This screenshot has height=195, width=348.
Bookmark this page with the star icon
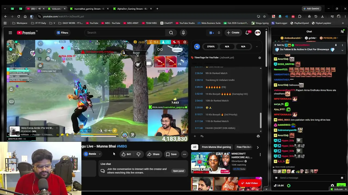264,17
